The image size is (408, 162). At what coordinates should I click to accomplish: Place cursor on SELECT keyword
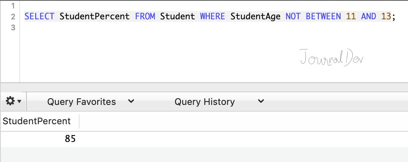click(x=39, y=16)
